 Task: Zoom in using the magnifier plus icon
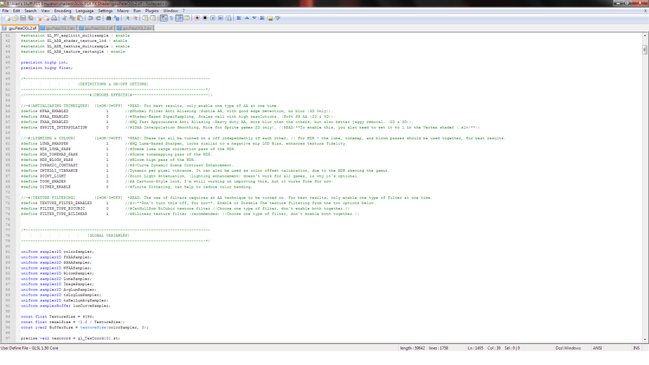pyautogui.click(x=127, y=18)
